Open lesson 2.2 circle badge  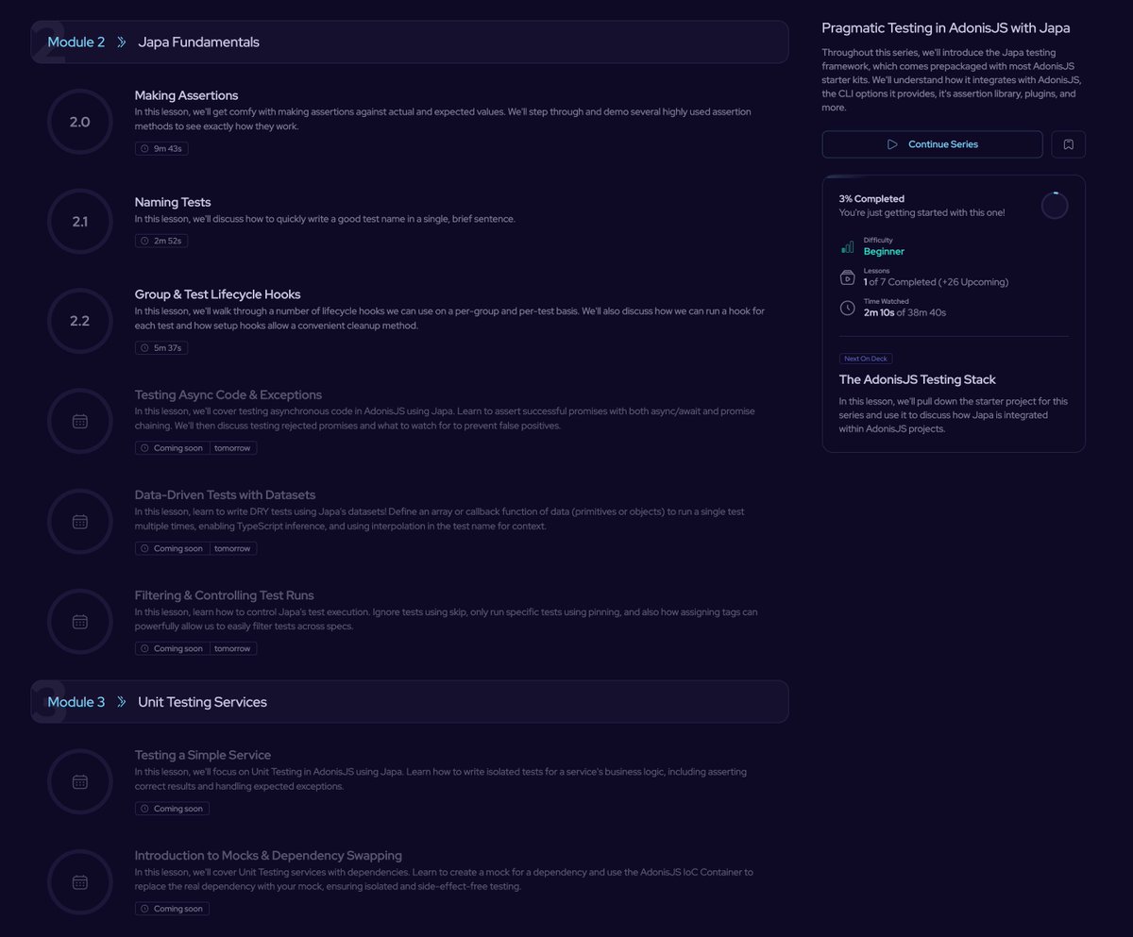(80, 321)
